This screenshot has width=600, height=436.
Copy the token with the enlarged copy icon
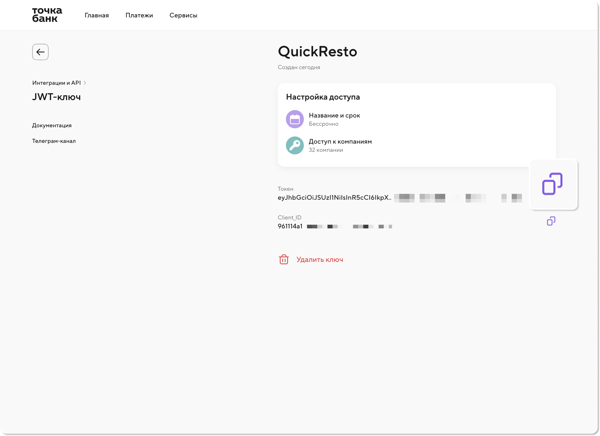[552, 184]
